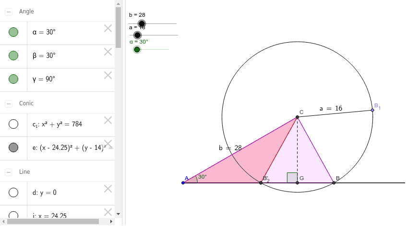This screenshot has height=226, width=406.
Task: Select the e: (x - 24.25)² equation
Action: coord(73,148)
